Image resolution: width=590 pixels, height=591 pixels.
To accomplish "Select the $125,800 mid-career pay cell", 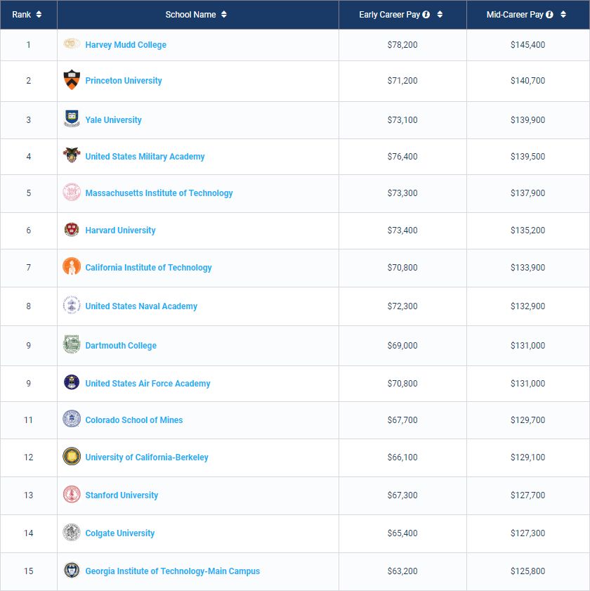I will [527, 571].
